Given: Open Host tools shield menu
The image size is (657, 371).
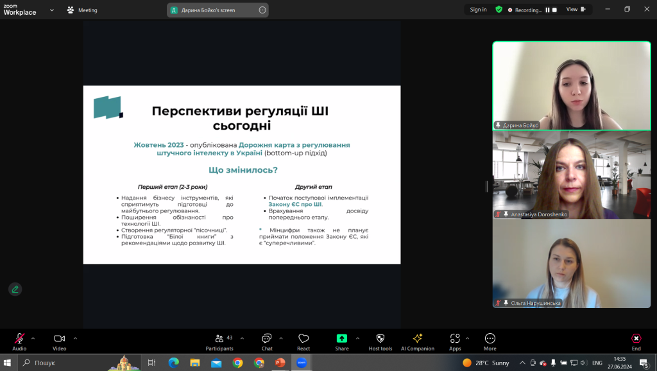Looking at the screenshot, I should pyautogui.click(x=380, y=342).
